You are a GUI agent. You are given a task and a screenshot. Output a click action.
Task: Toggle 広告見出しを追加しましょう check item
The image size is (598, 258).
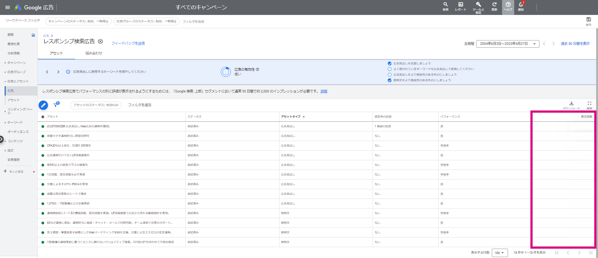pyautogui.click(x=390, y=63)
